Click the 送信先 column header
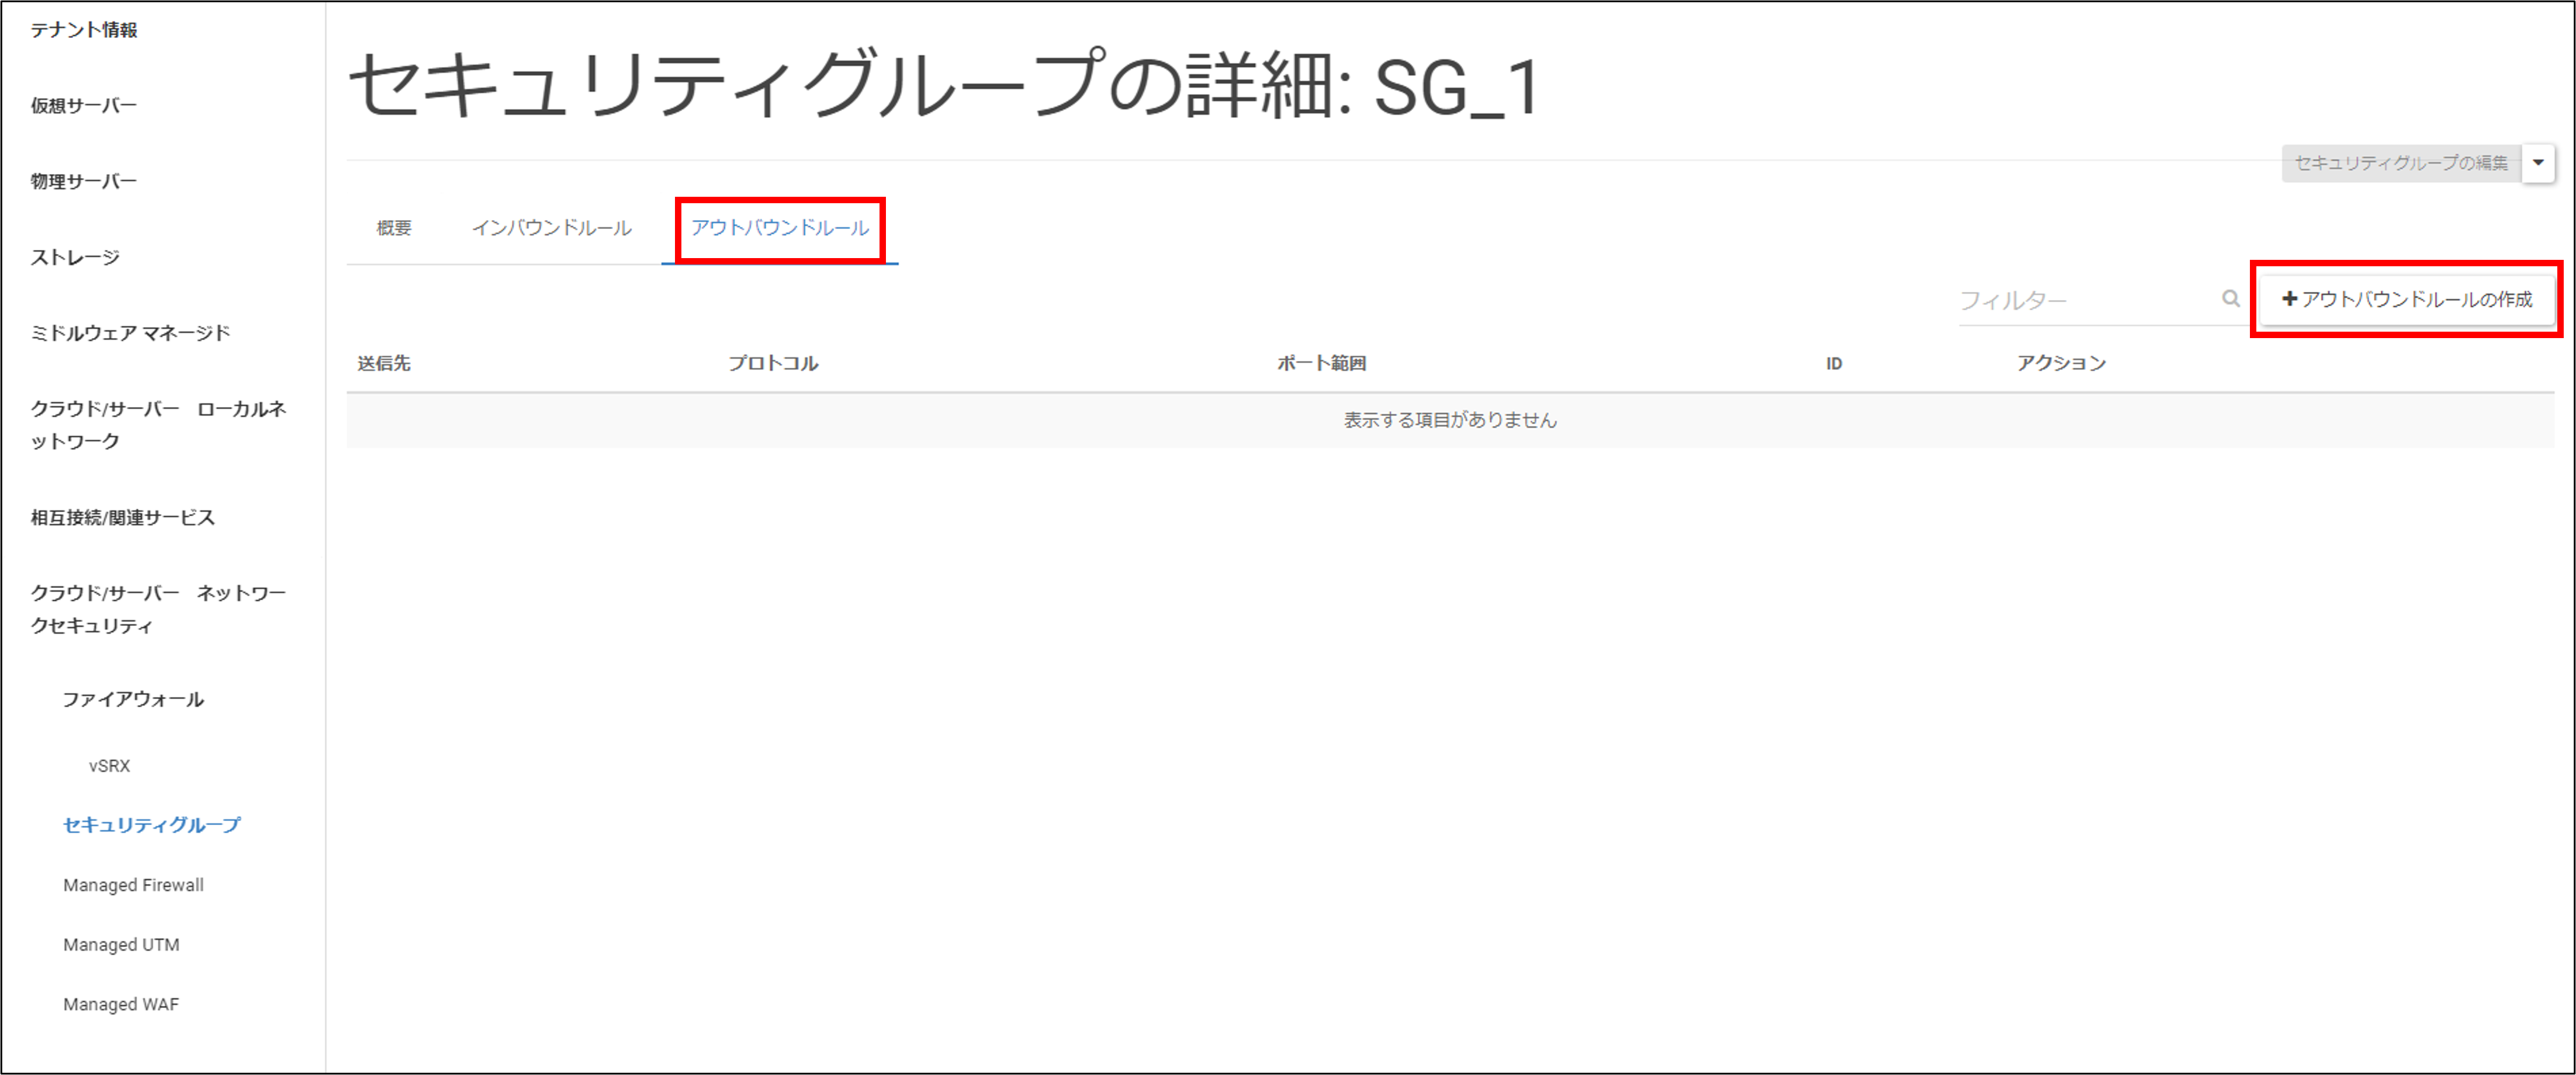Viewport: 2576px width, 1075px height. [x=384, y=364]
